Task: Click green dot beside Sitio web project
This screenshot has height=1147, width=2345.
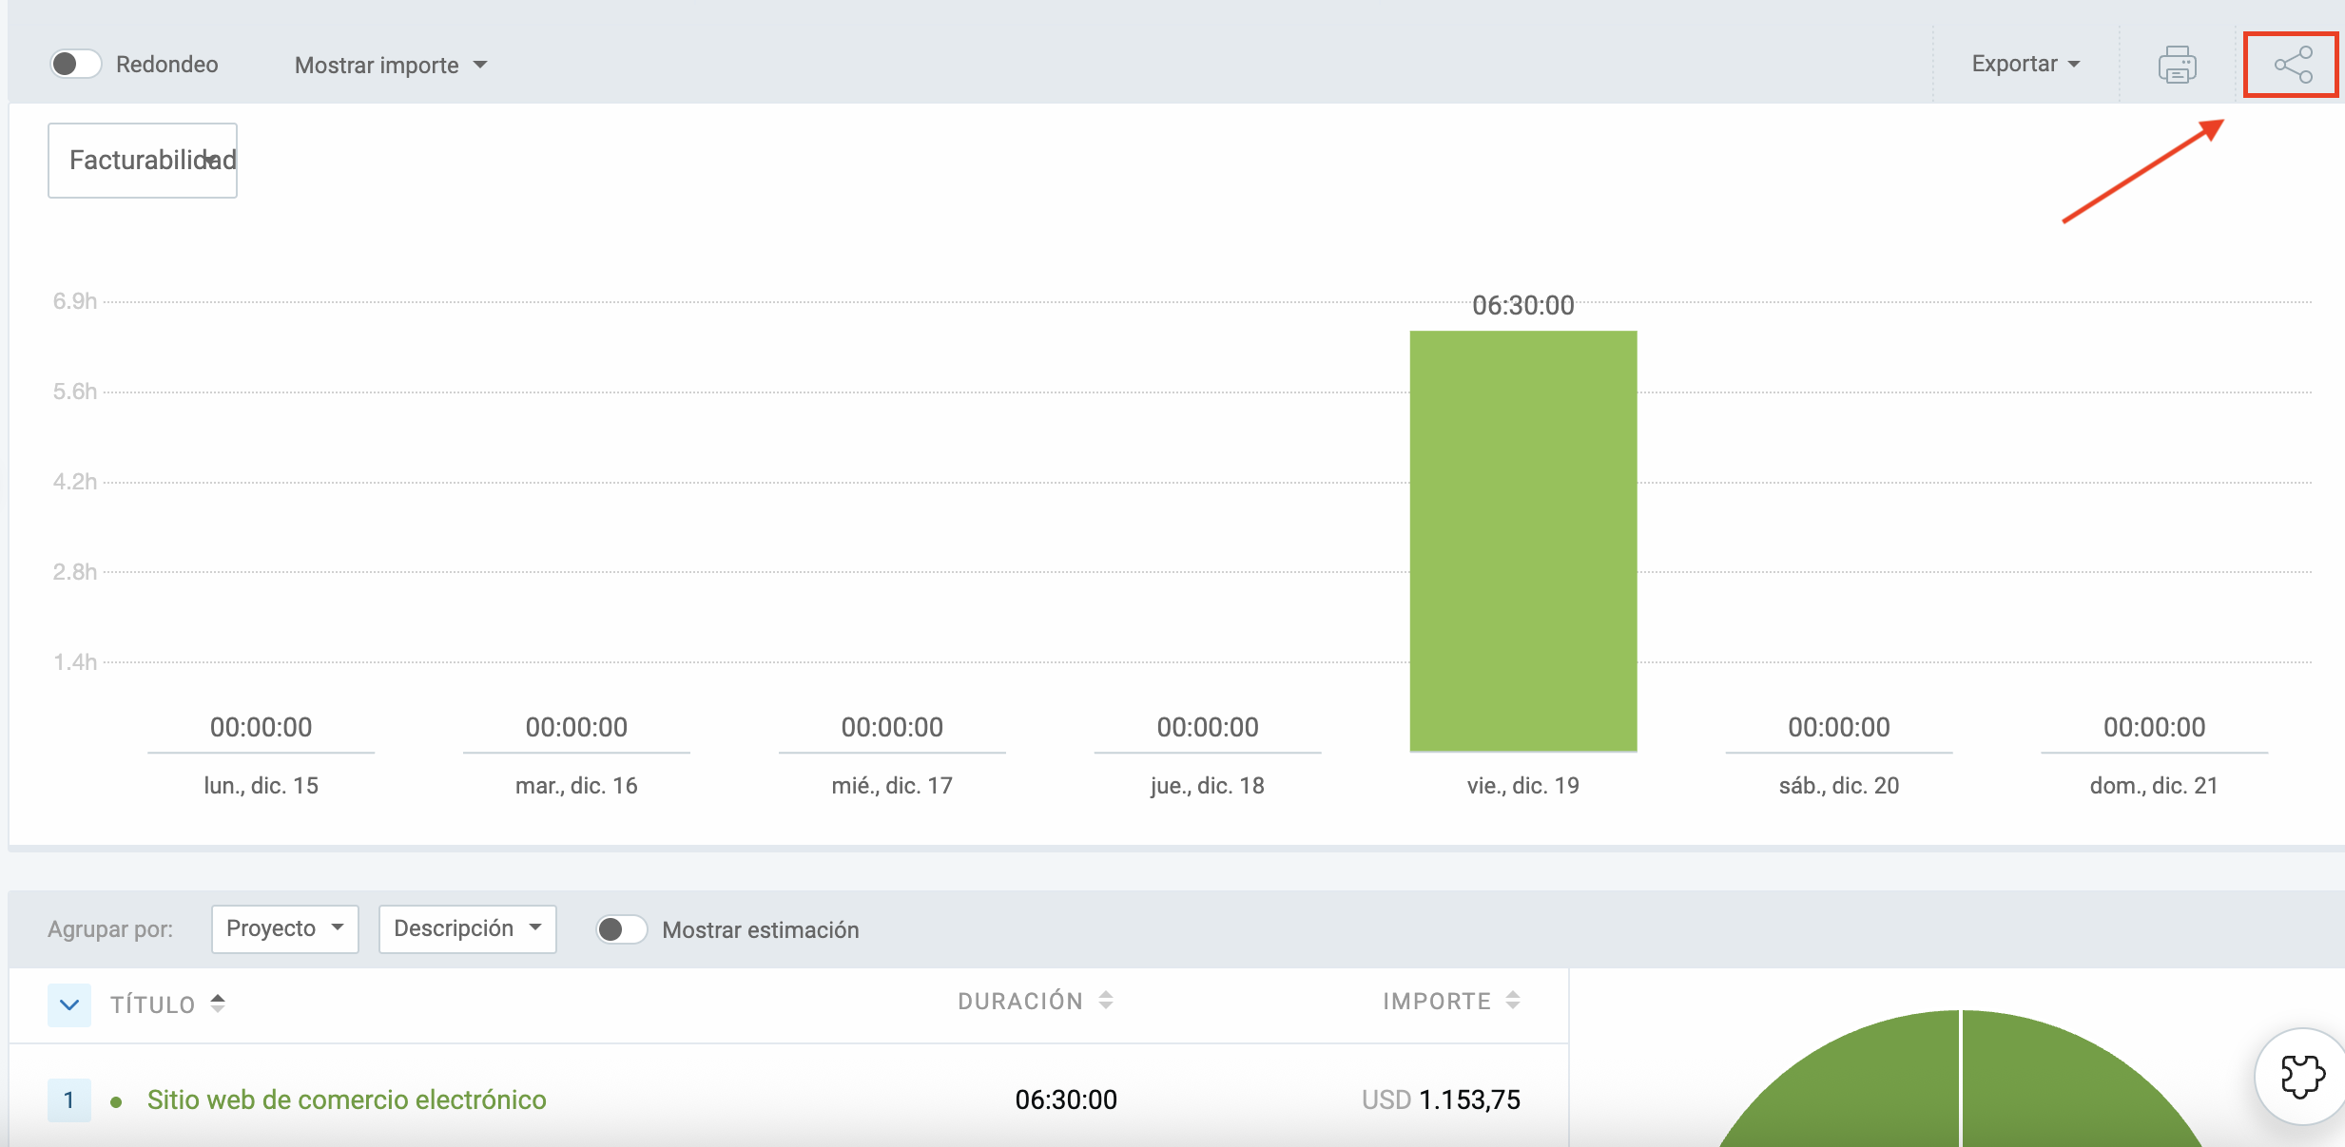Action: point(116,1102)
